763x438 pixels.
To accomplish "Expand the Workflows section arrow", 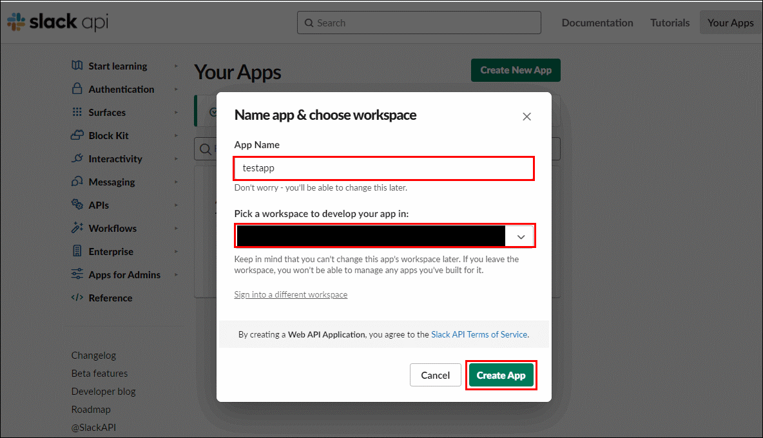I will [176, 229].
